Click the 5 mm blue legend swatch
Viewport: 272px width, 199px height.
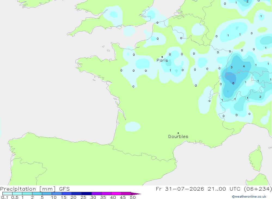(x=47, y=194)
